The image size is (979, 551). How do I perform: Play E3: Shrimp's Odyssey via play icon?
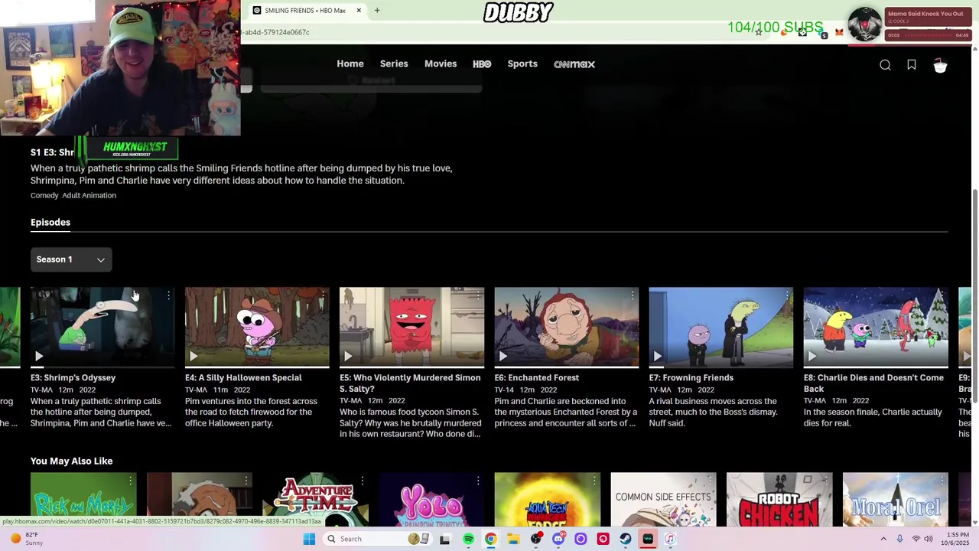coord(39,356)
